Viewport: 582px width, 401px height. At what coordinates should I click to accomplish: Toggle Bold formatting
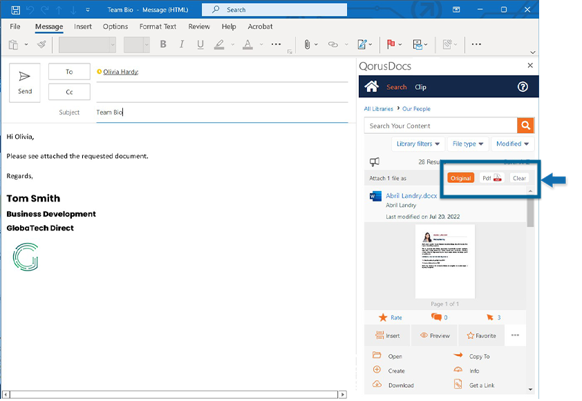[x=163, y=44]
